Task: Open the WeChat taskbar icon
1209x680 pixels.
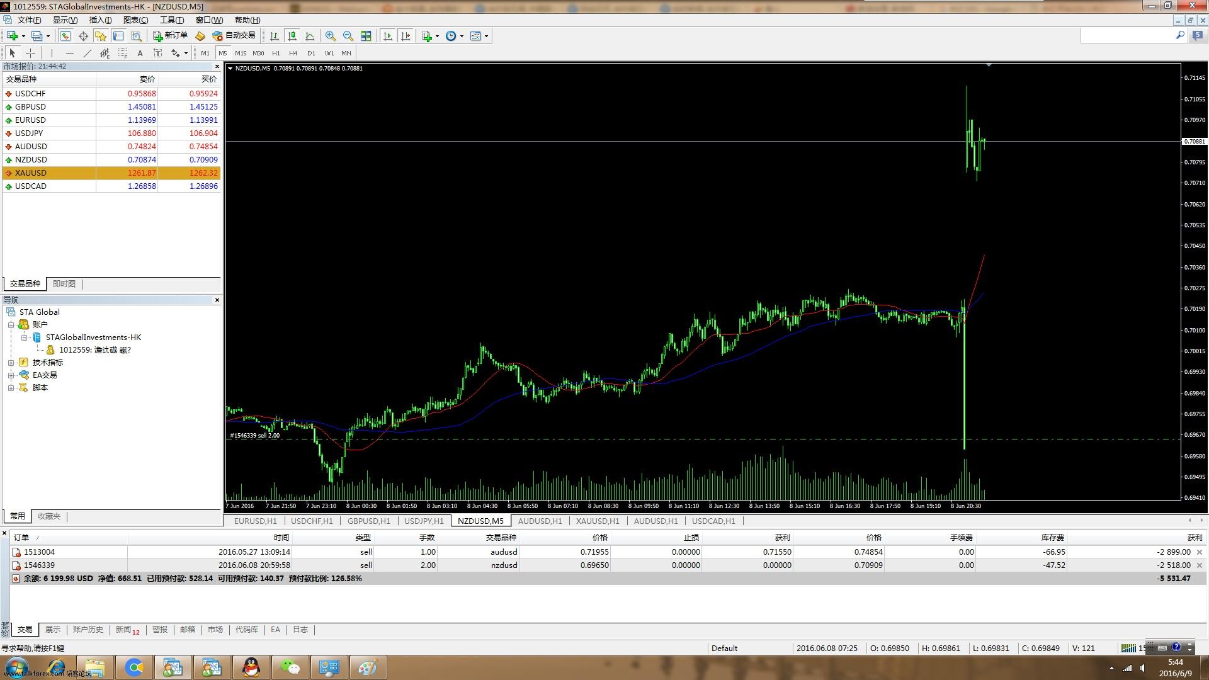Action: point(290,667)
